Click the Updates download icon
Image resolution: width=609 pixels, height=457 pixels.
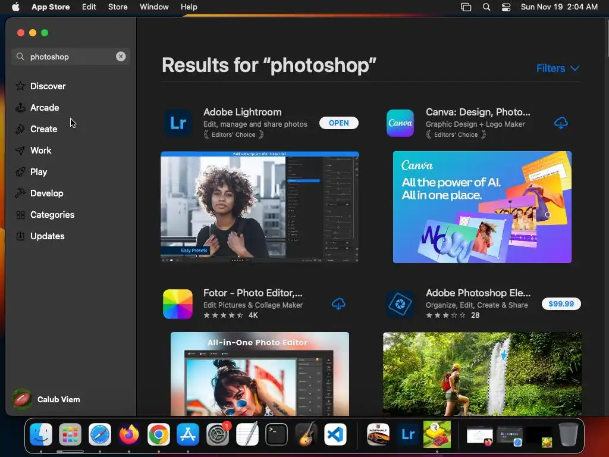click(20, 236)
